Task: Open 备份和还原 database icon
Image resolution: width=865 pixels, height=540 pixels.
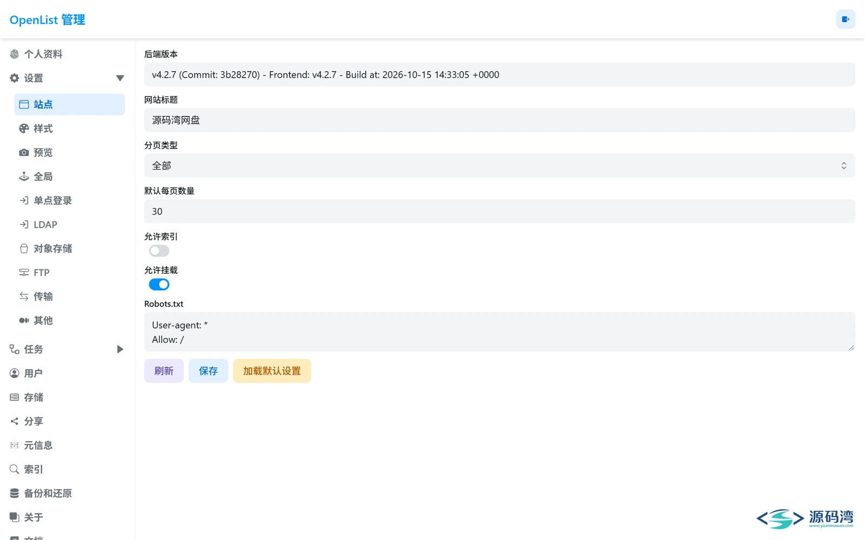Action: [15, 493]
